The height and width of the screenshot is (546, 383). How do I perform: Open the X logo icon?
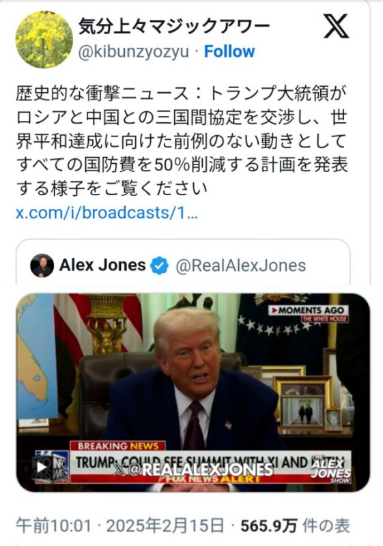(336, 26)
